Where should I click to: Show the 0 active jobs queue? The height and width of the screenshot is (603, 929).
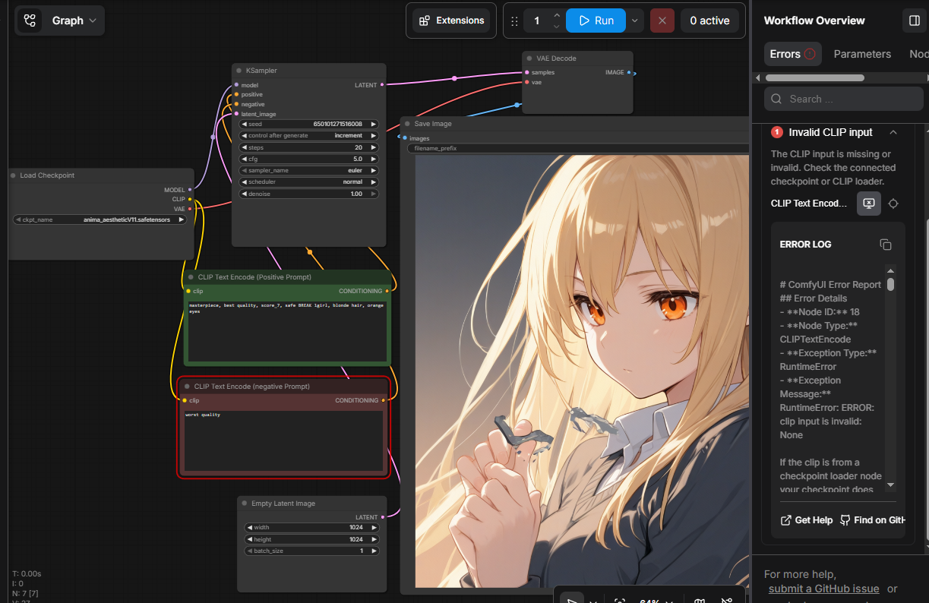point(709,21)
